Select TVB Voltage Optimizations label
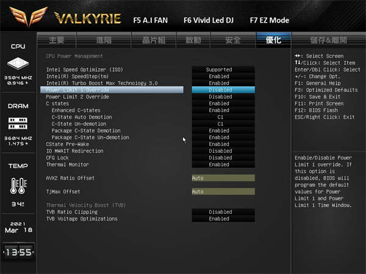The width and height of the screenshot is (366, 274). 82,219
